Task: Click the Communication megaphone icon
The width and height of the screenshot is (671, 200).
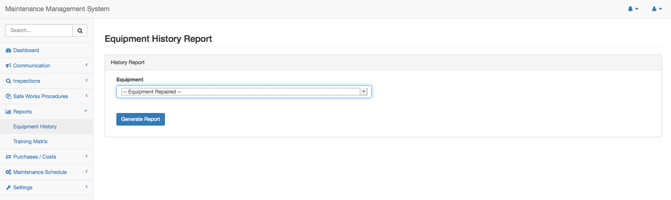Action: click(8, 66)
